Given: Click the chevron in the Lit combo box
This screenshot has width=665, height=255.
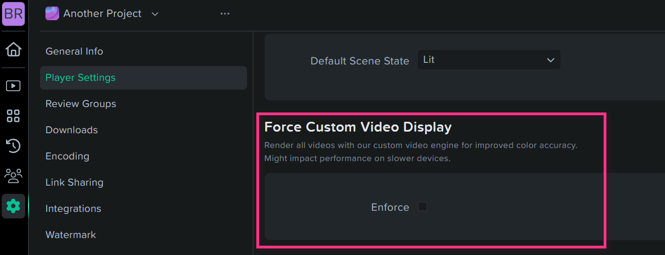Looking at the screenshot, I should [551, 60].
